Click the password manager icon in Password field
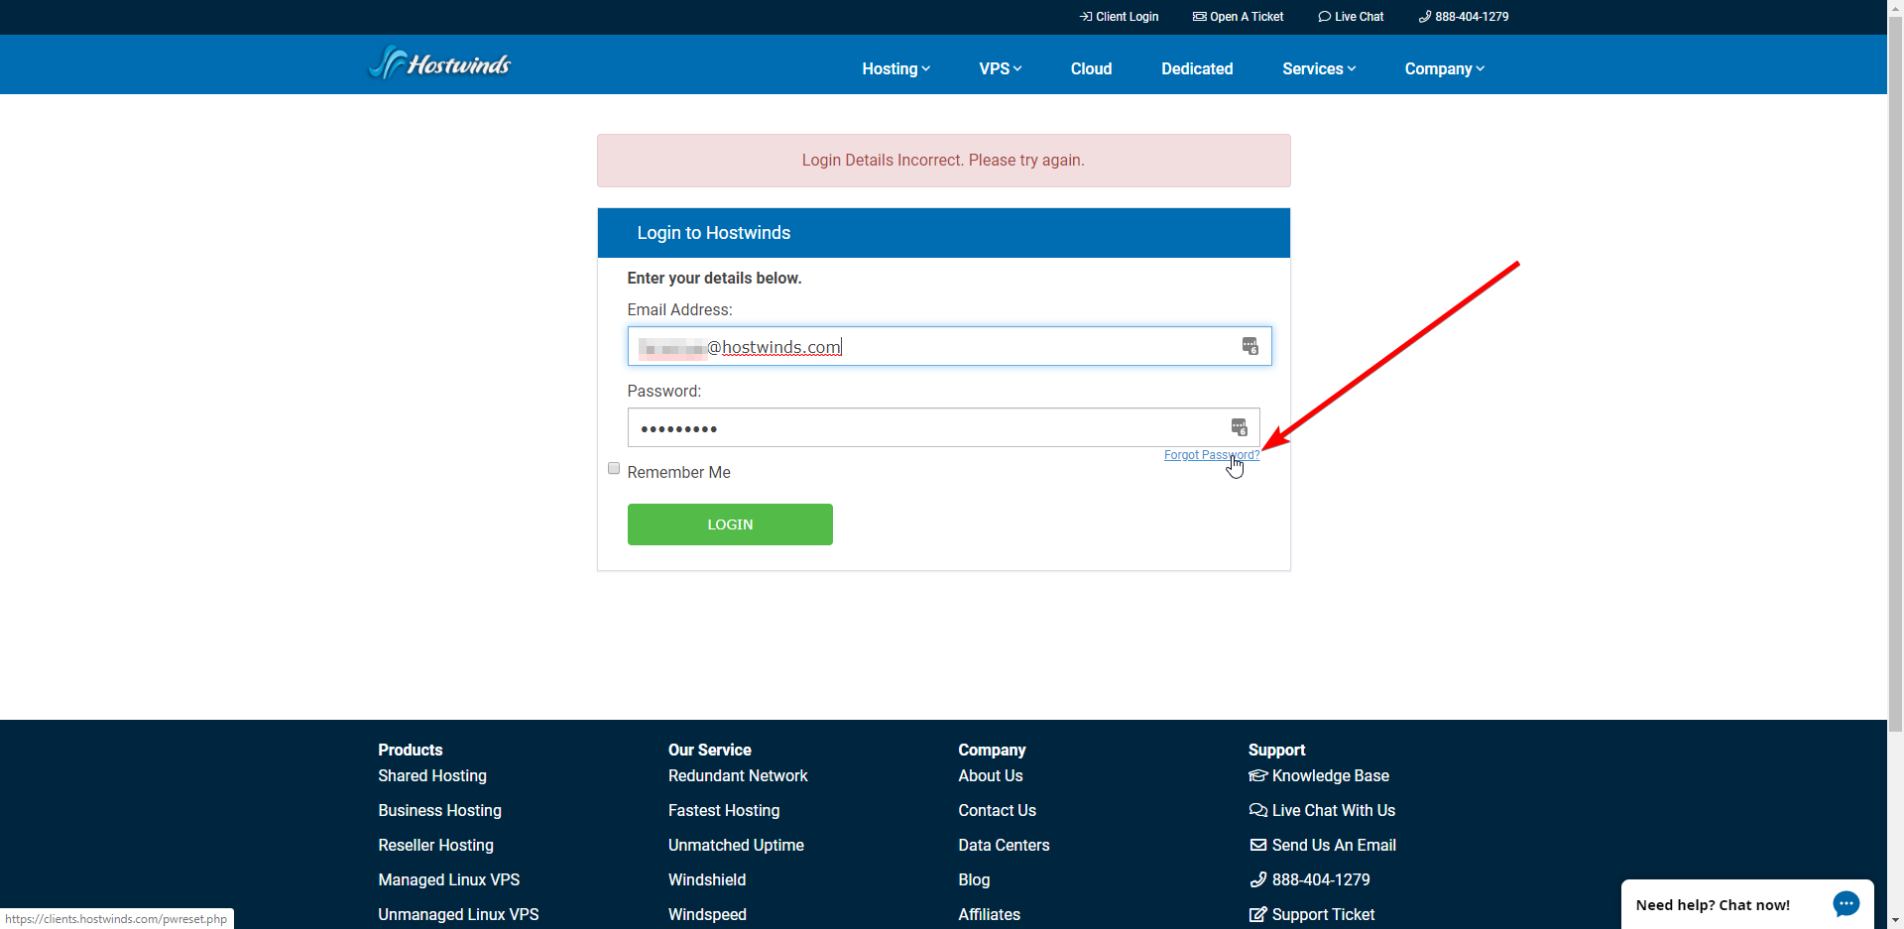 pos(1239,427)
